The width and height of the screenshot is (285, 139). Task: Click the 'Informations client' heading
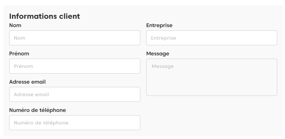(45, 16)
